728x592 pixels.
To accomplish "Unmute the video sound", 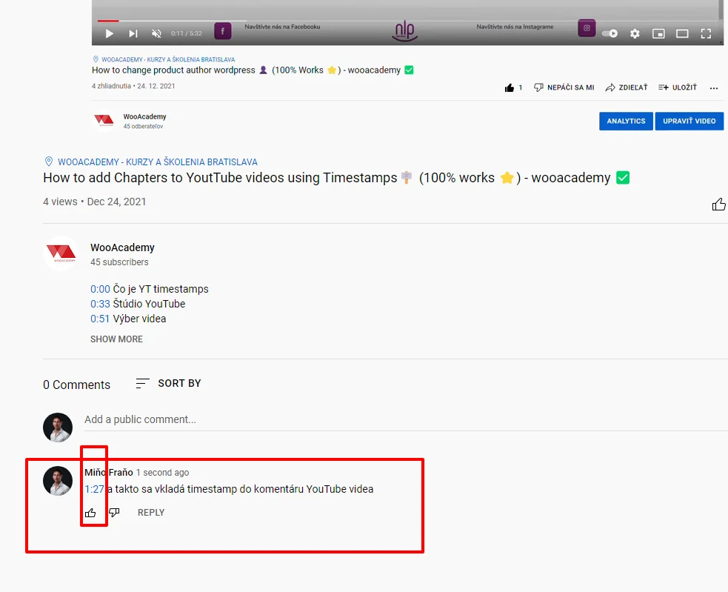I will pos(156,33).
